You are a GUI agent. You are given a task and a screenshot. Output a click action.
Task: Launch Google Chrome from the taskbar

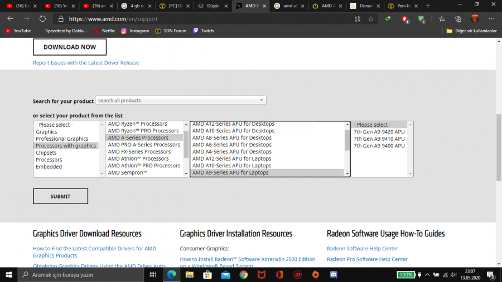(244, 275)
